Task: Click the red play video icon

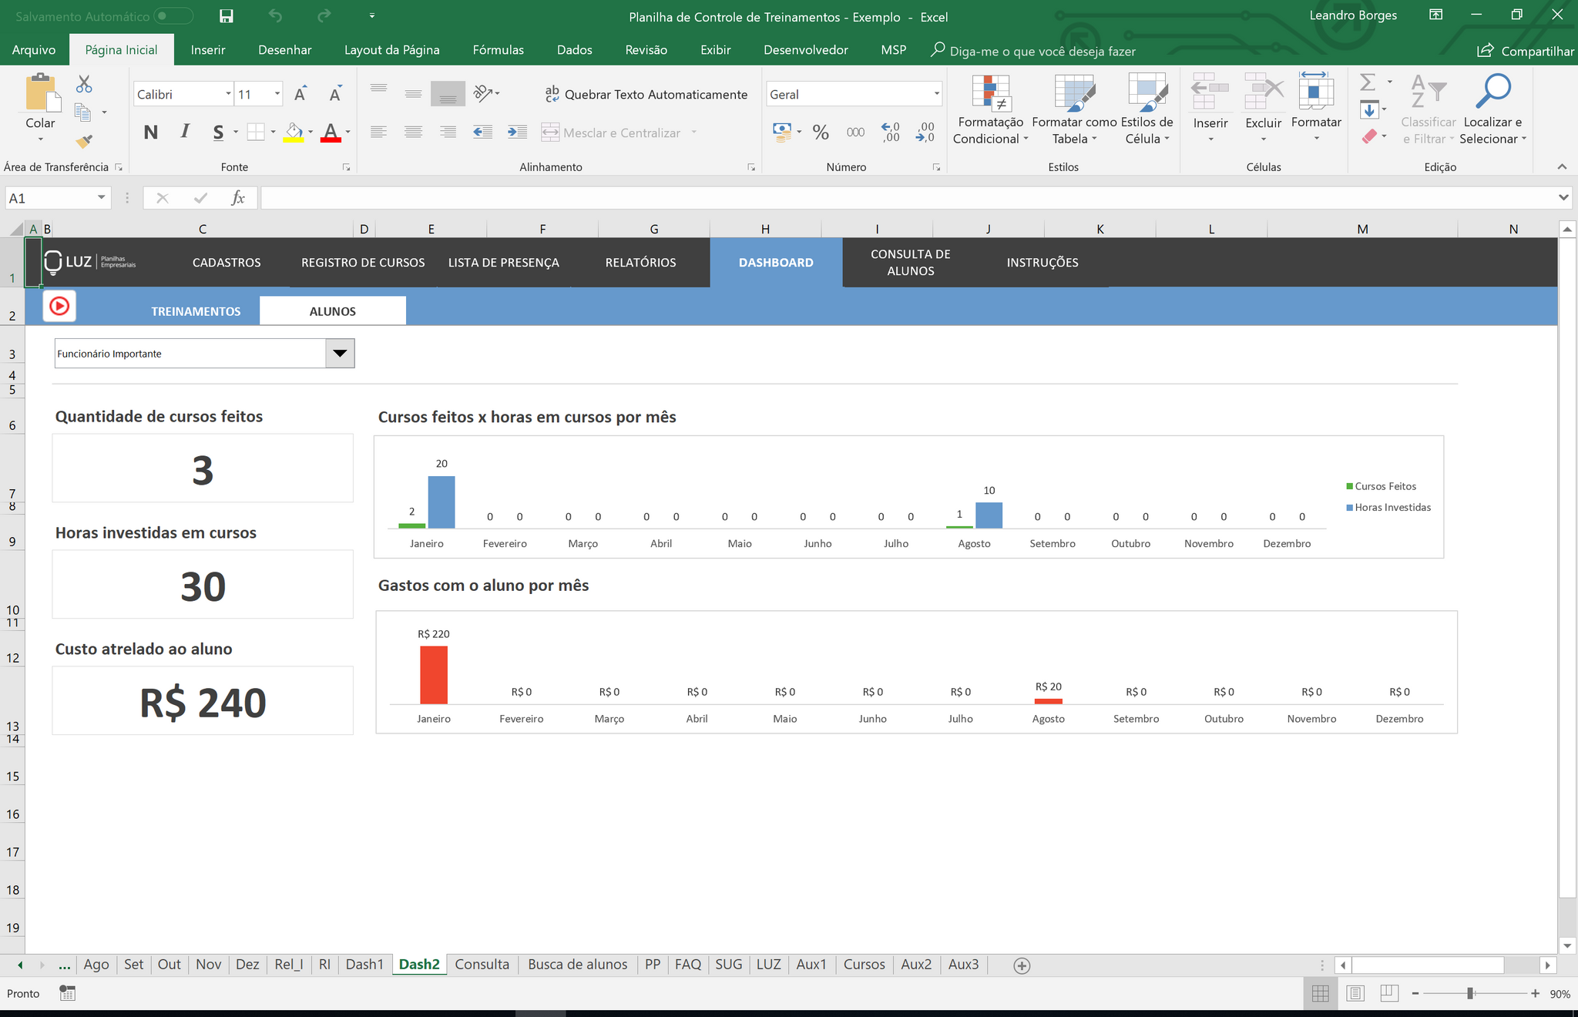Action: 59,307
